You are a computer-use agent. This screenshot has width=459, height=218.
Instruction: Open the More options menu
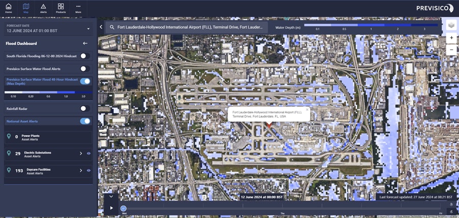tap(78, 8)
